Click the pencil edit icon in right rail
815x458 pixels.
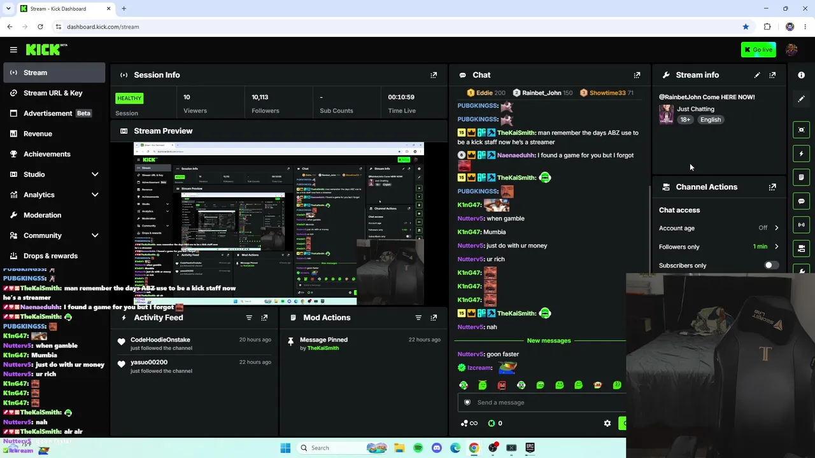(x=801, y=99)
